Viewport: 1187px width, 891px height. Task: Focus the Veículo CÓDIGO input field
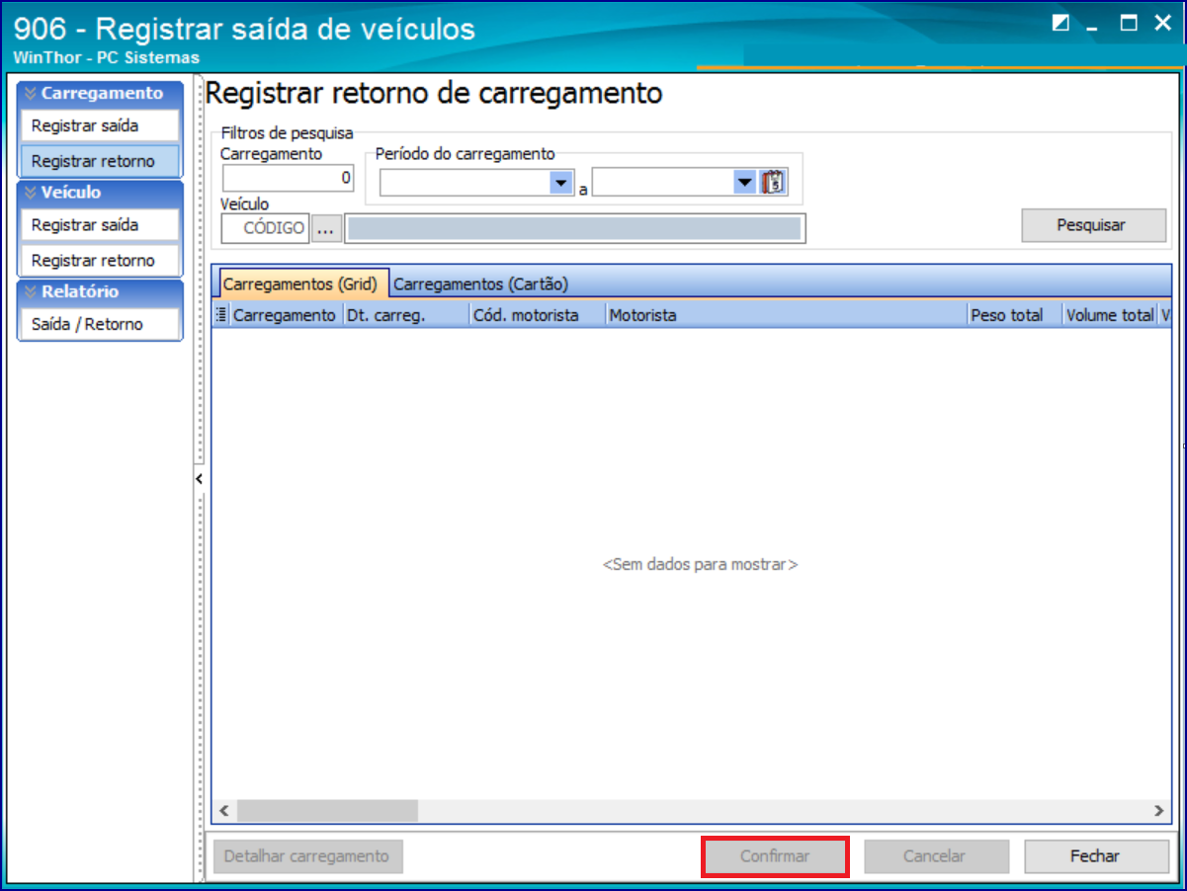265,227
